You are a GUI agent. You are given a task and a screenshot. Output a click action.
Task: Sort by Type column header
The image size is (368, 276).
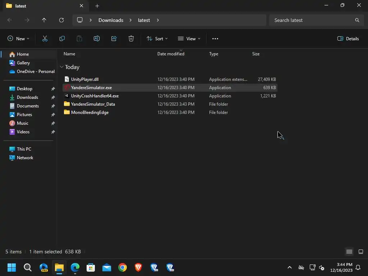[213, 54]
